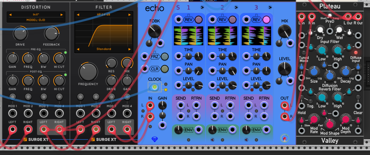The width and height of the screenshot is (370, 155).
Task: Click the CLOCK input jack on echo
Action: [x=155, y=87]
